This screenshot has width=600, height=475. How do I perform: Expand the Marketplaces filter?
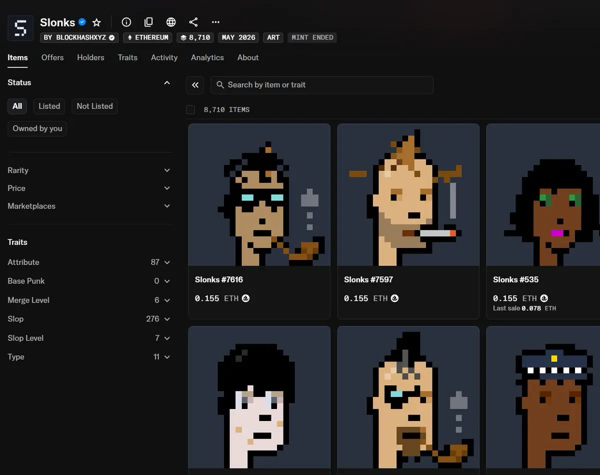pos(89,206)
